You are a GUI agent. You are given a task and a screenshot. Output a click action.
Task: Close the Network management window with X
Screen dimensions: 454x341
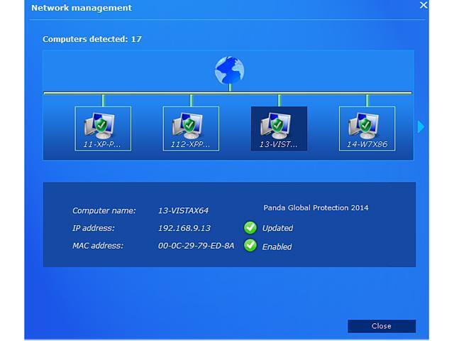[x=423, y=5]
